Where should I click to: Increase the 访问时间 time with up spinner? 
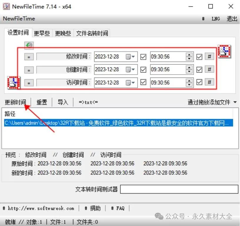(189, 81)
